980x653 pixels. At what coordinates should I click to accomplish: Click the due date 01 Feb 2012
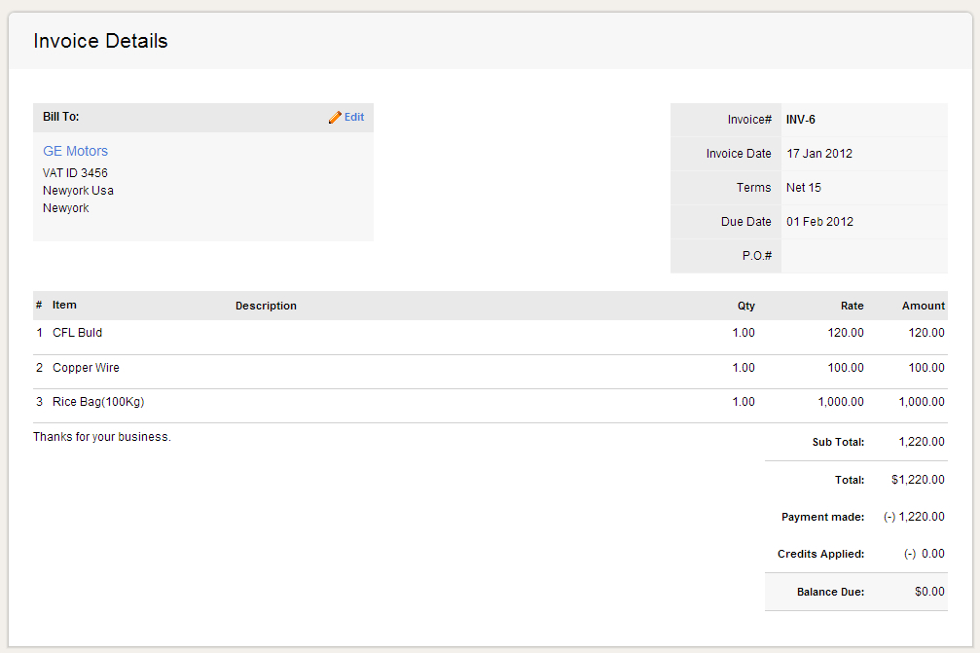tap(819, 222)
